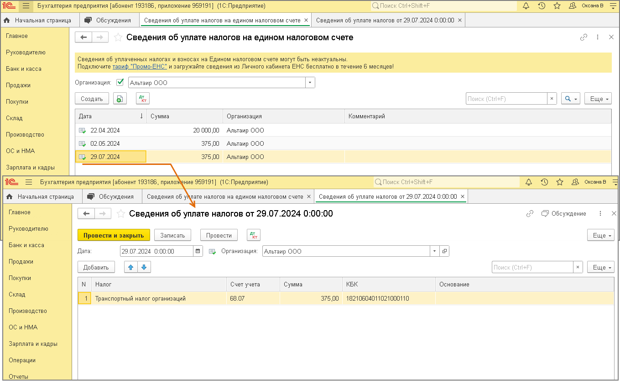Viewport: 620px width, 381px height.
Task: Show ДтКт postings of the 29.07.2024 document
Action: [x=254, y=235]
